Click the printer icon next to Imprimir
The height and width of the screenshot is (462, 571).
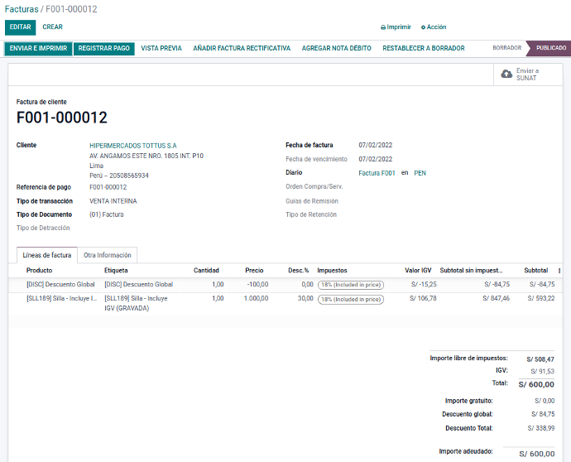(382, 27)
